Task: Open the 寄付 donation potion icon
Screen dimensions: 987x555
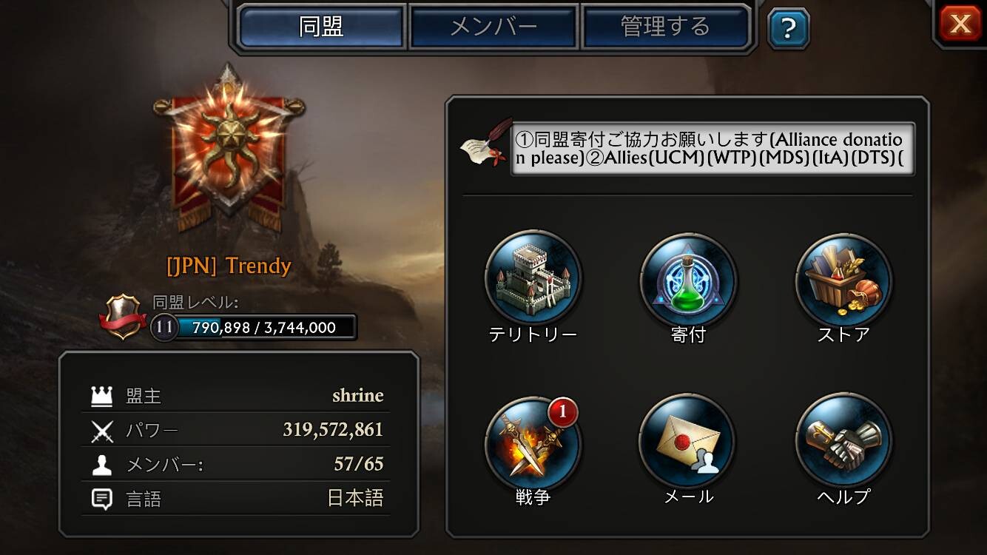Action: tap(688, 278)
